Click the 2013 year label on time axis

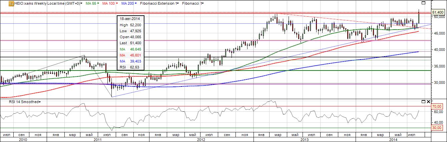pyautogui.click(x=304, y=140)
